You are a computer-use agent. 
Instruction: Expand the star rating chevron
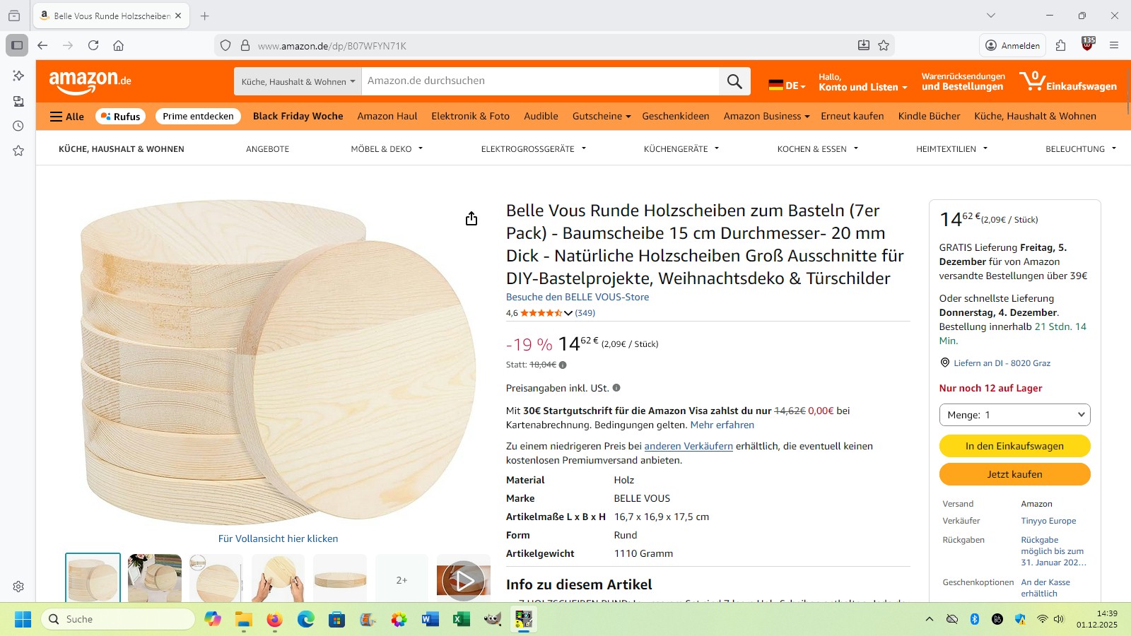pos(568,313)
